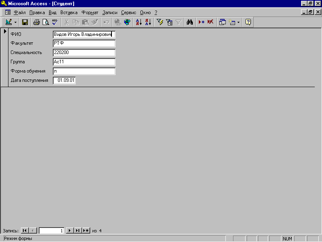Click the Paste icon
Viewport: 322px width, 242px height.
[x=85, y=22]
